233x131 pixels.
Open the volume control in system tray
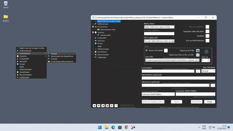point(214,127)
